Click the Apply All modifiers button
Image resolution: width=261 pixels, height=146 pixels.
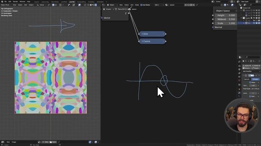point(247,66)
